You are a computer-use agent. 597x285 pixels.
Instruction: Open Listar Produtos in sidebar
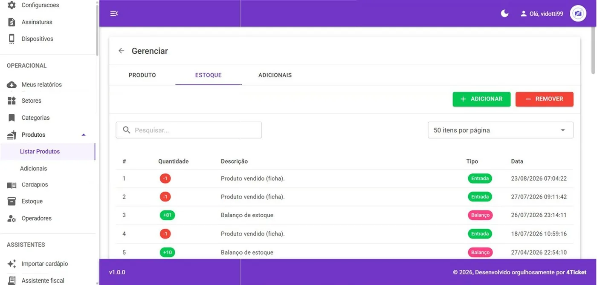tap(47, 152)
